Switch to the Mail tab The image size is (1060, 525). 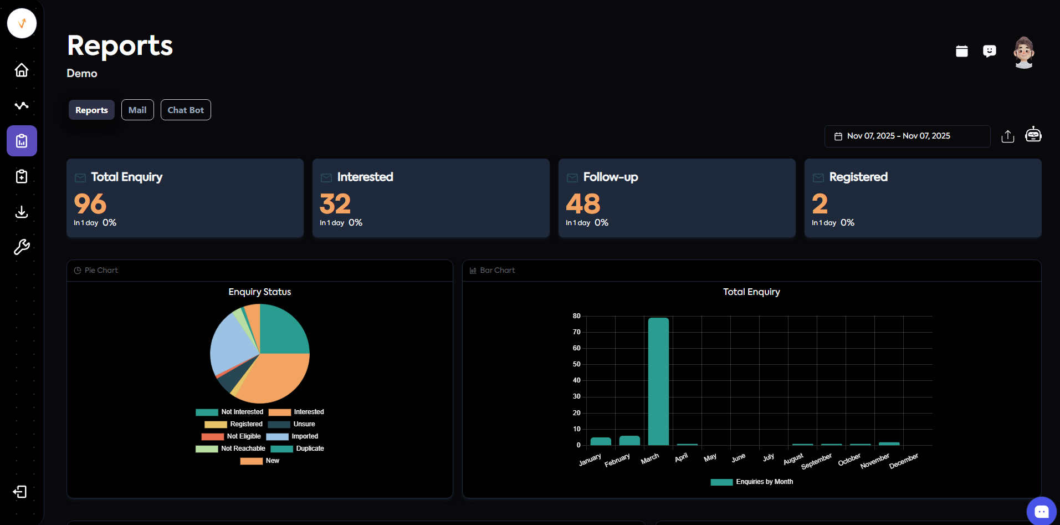(137, 110)
